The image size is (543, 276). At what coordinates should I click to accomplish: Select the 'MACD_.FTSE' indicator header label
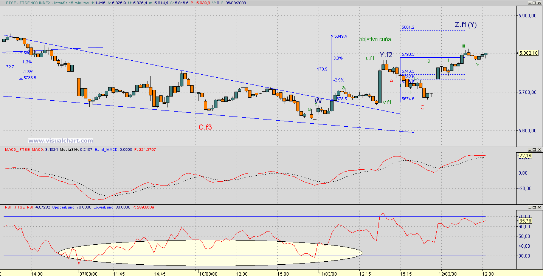point(17,150)
